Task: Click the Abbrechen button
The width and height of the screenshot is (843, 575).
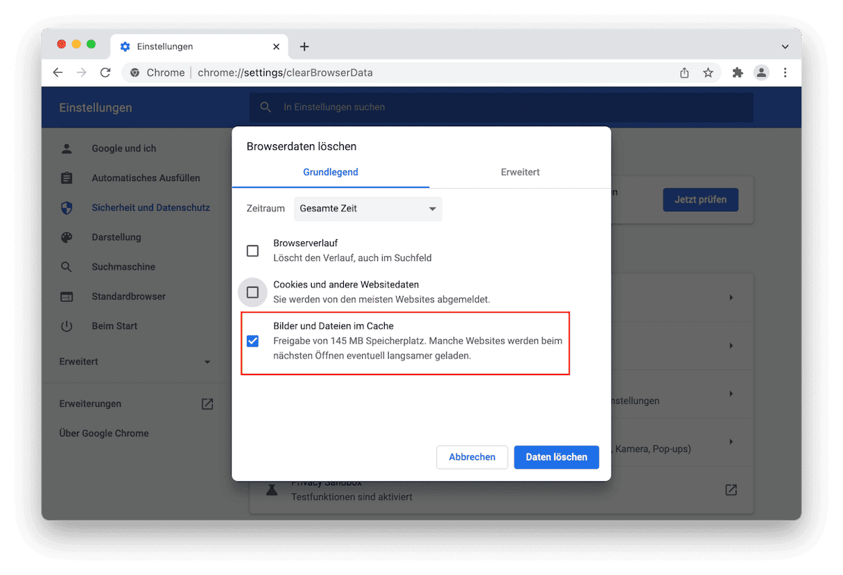Action: [472, 457]
